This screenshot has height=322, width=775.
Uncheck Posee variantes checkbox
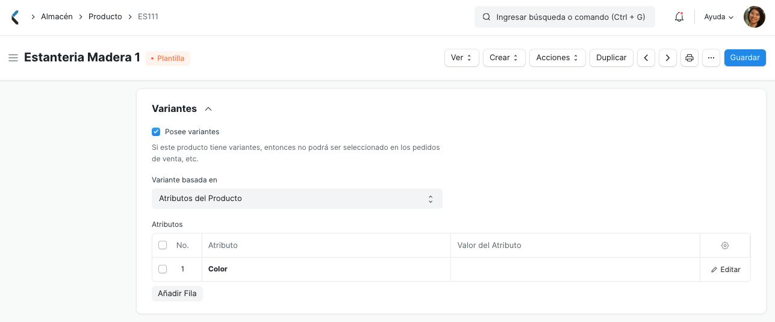point(156,131)
